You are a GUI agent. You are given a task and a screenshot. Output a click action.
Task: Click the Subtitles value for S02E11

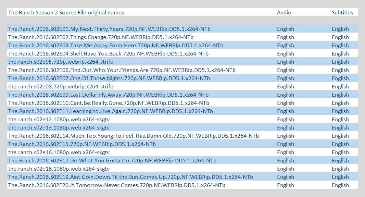click(340, 111)
